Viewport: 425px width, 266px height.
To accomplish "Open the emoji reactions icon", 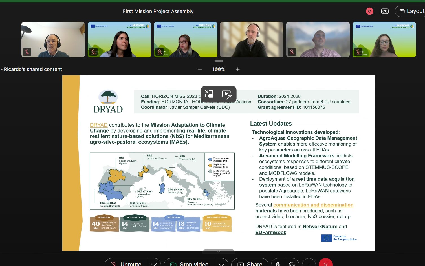I will click(x=292, y=263).
